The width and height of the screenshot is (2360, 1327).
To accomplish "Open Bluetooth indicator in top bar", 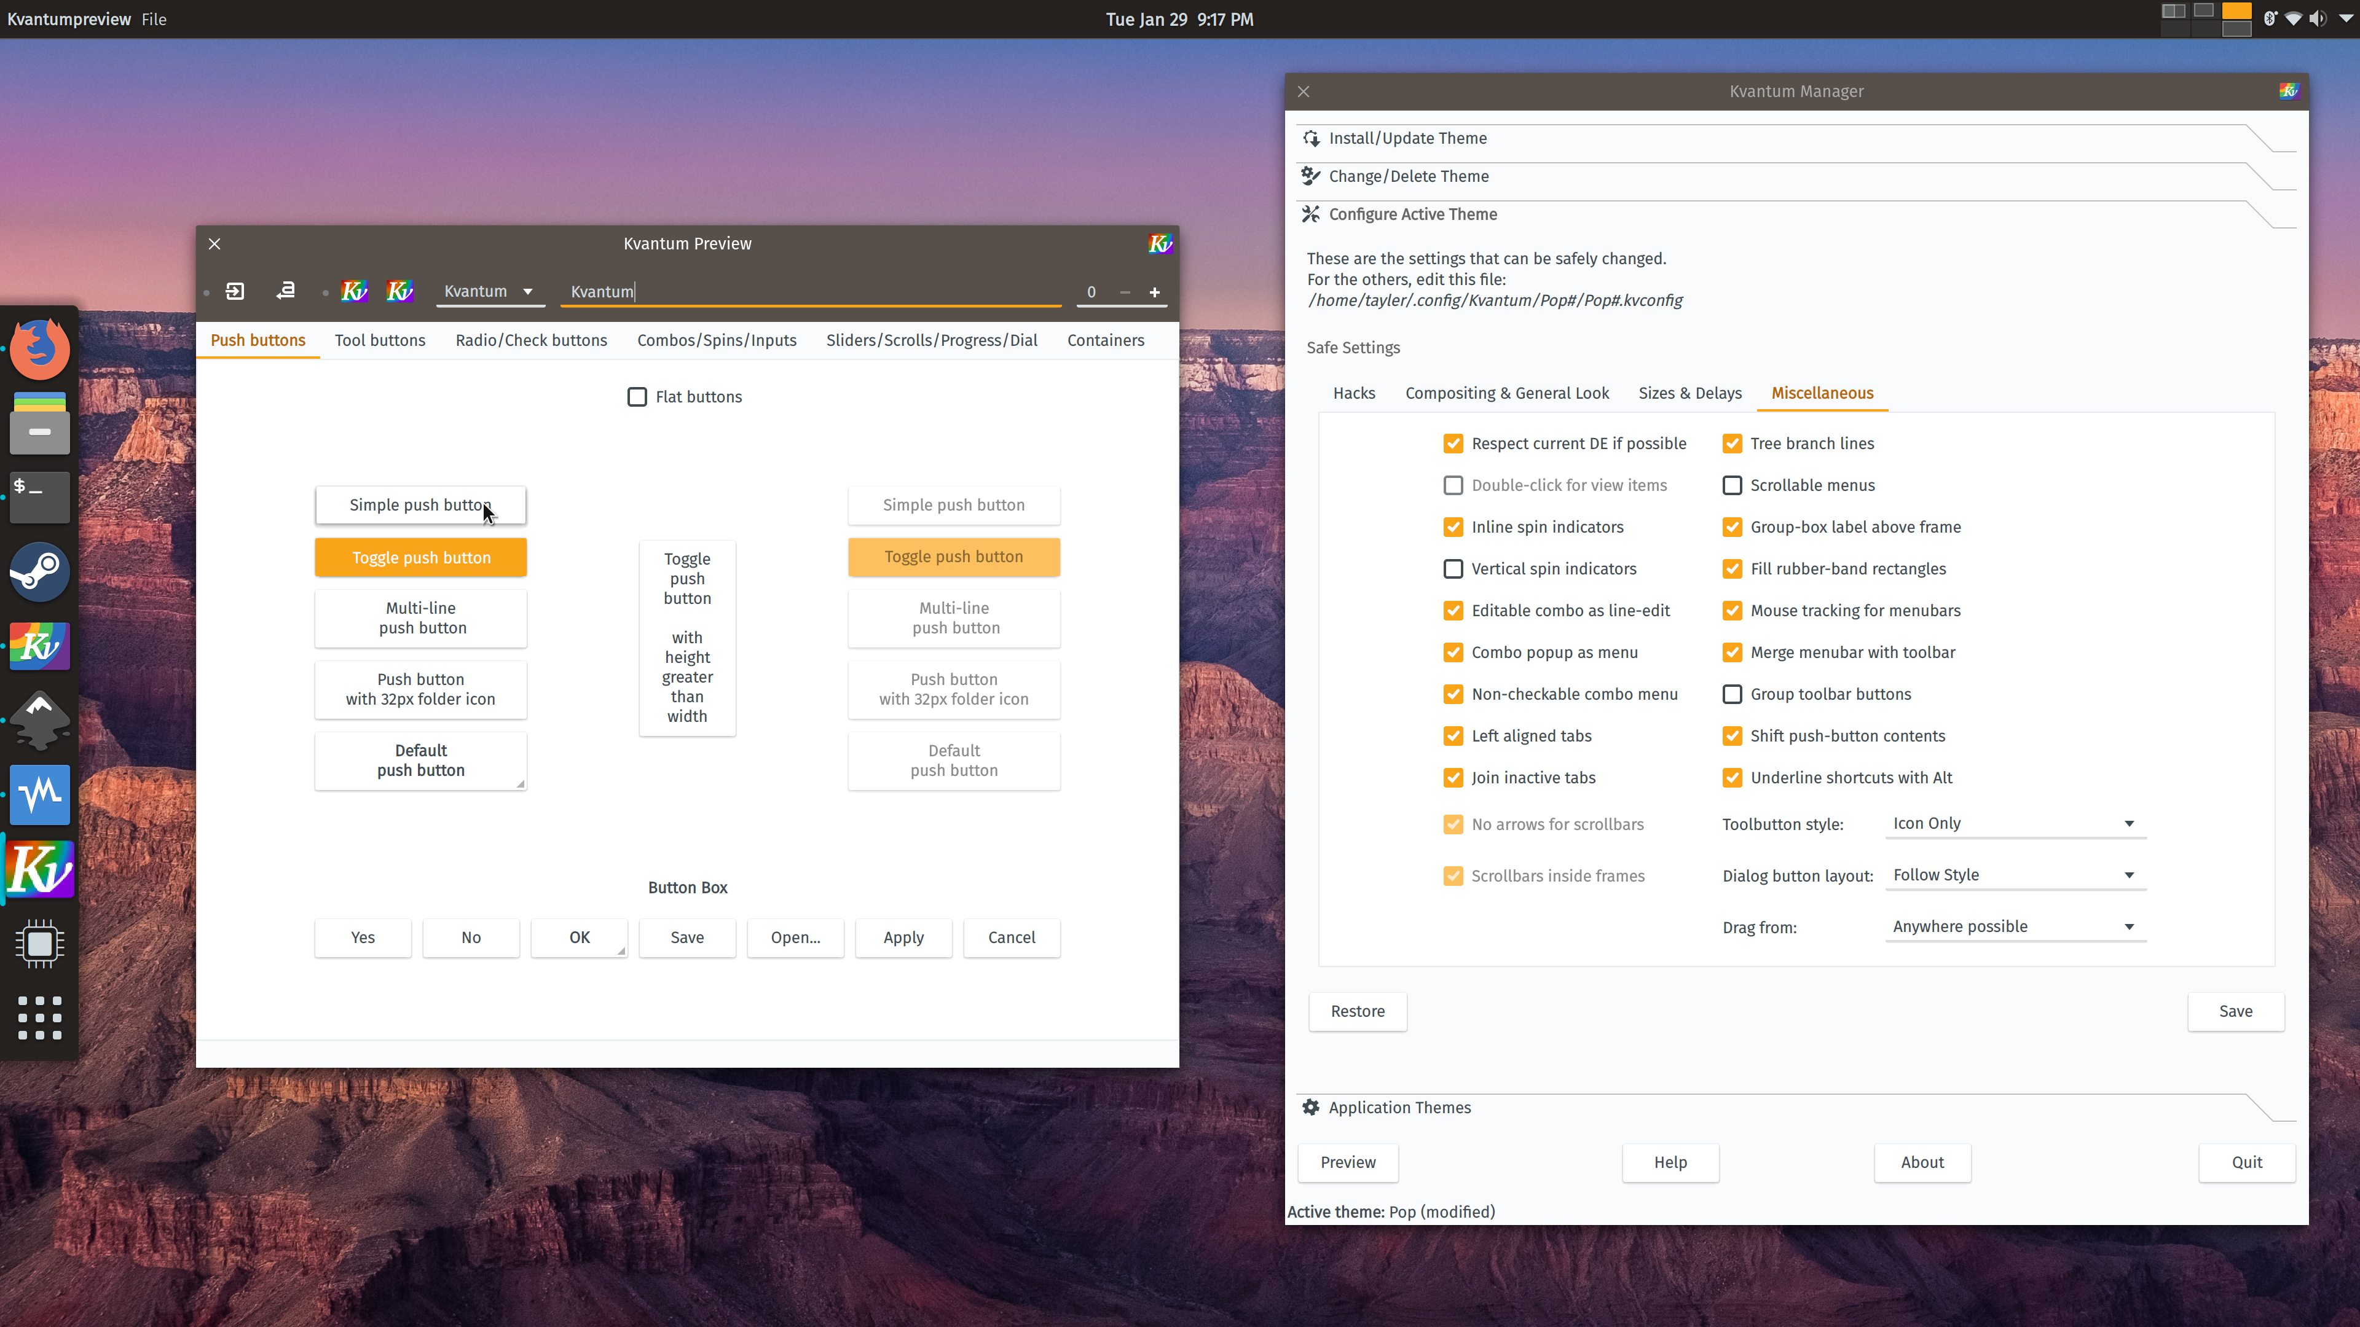I will tap(2270, 18).
